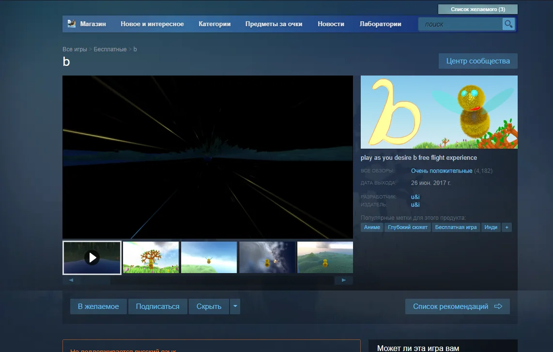
Task: Select the Бесплатная игра tag
Action: pos(456,227)
